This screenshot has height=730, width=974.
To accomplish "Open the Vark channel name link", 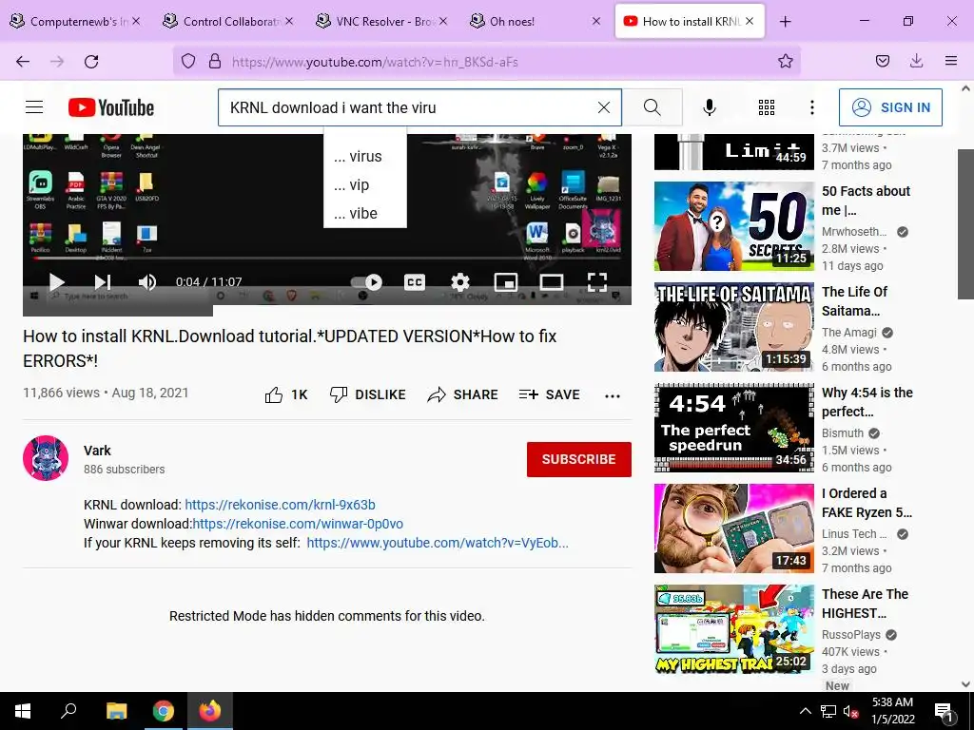I will pyautogui.click(x=98, y=451).
